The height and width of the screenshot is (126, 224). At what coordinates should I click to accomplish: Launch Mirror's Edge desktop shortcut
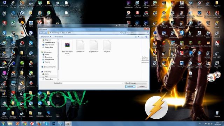coord(182,54)
